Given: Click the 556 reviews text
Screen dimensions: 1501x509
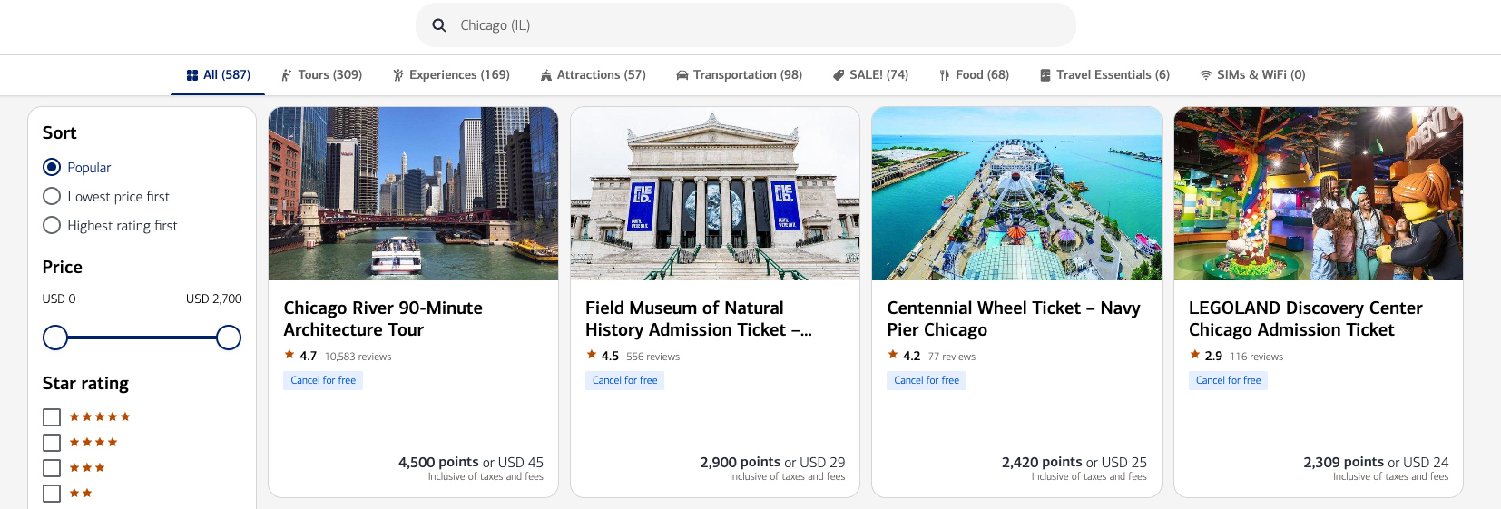Looking at the screenshot, I should [x=652, y=357].
